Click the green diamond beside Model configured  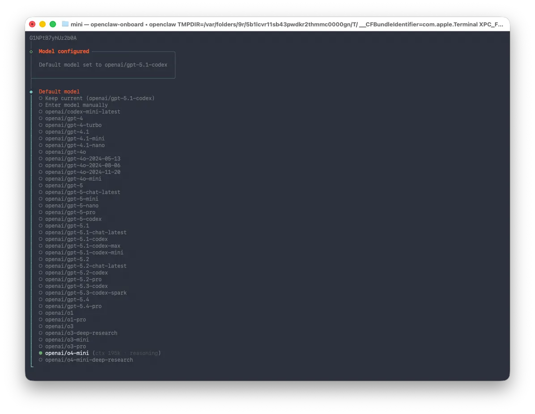coord(31,51)
